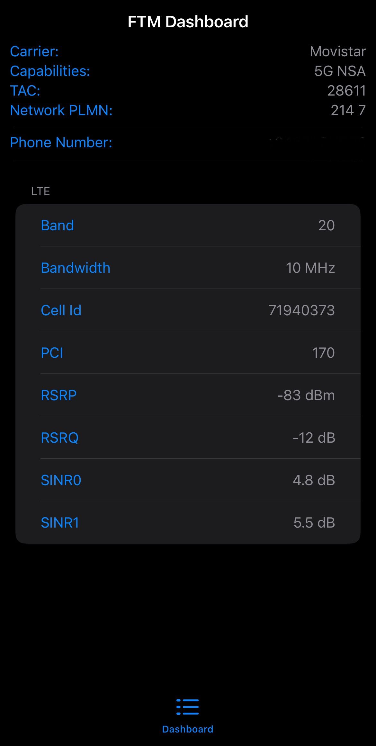Select the Bandwidth 10 MHz value
The image size is (376, 746).
pyautogui.click(x=310, y=268)
